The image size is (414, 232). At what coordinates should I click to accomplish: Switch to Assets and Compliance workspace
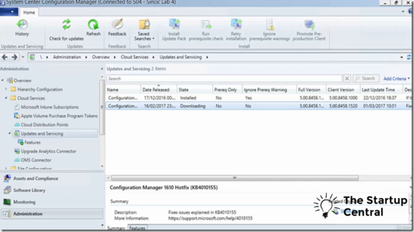[52, 179]
